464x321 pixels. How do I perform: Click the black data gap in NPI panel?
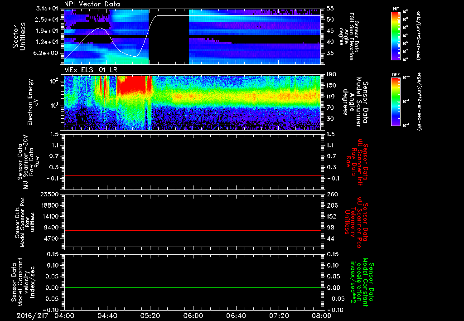click(x=169, y=36)
